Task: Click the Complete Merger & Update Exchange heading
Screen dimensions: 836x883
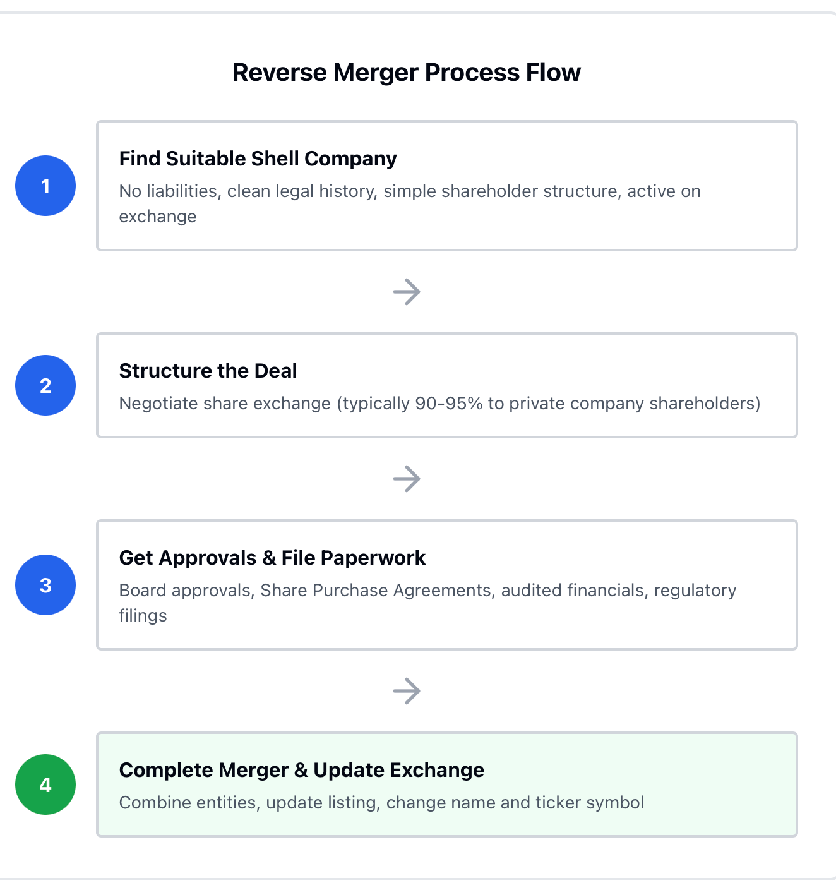Action: click(x=302, y=770)
